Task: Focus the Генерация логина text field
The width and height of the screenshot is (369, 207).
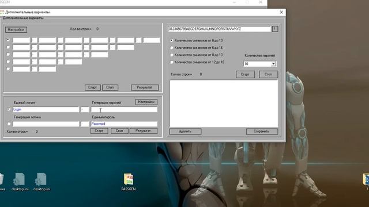Action: (x=46, y=124)
